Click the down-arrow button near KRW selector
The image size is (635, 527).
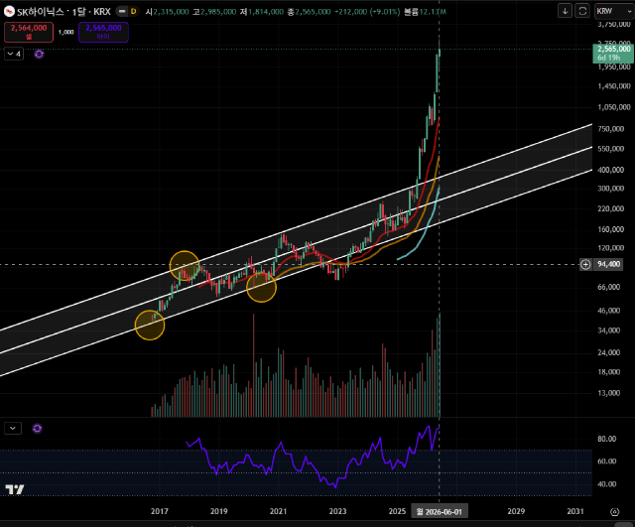click(x=565, y=11)
